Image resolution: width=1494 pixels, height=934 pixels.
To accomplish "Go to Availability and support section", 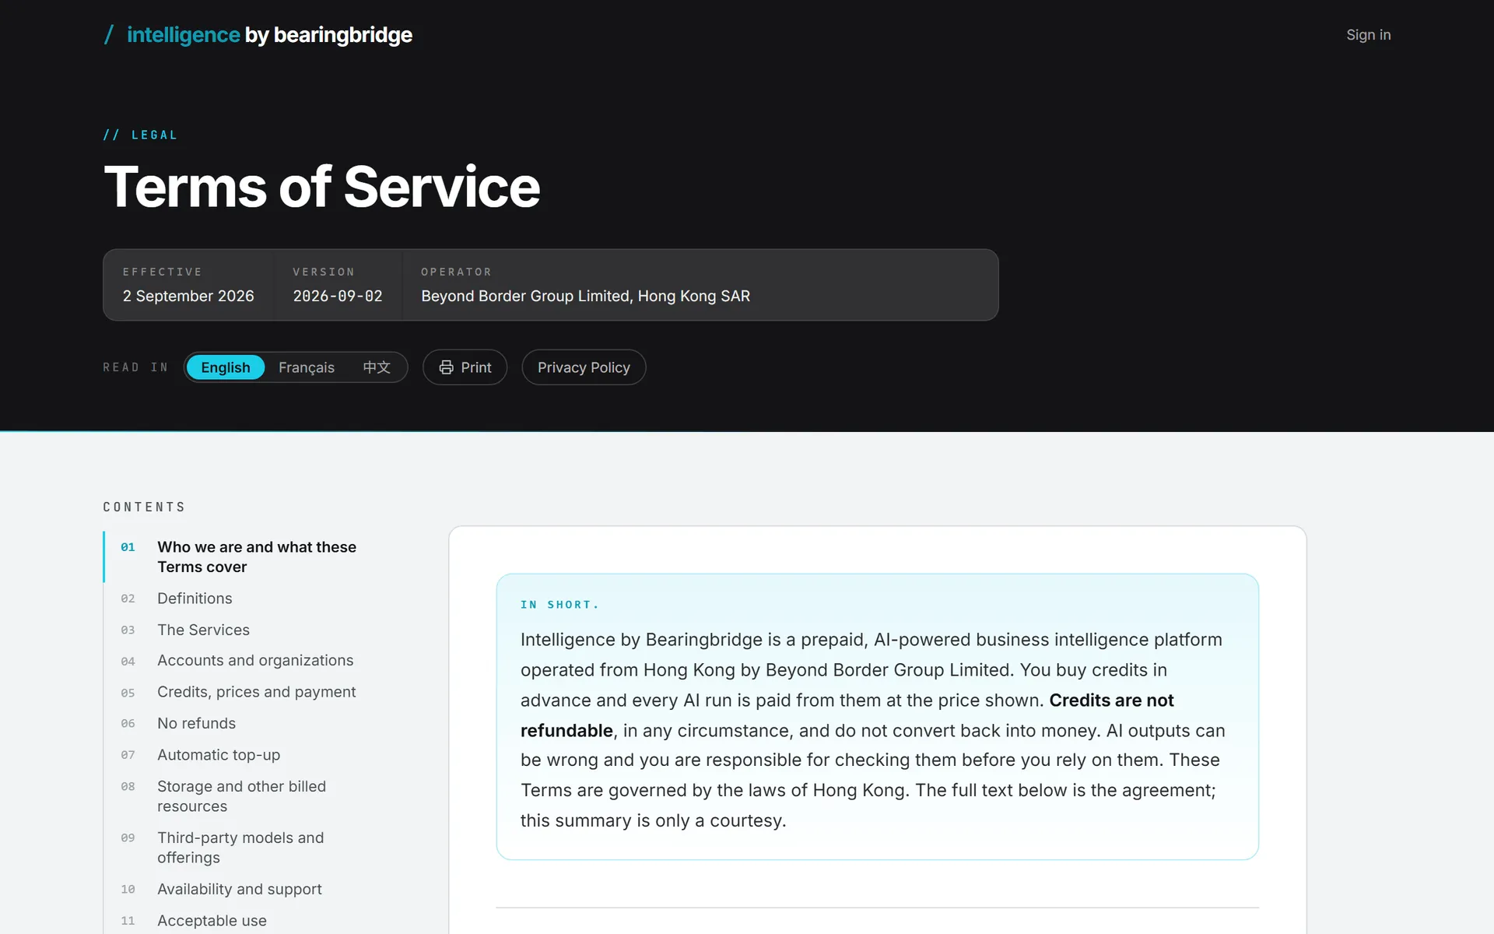I will 239,889.
